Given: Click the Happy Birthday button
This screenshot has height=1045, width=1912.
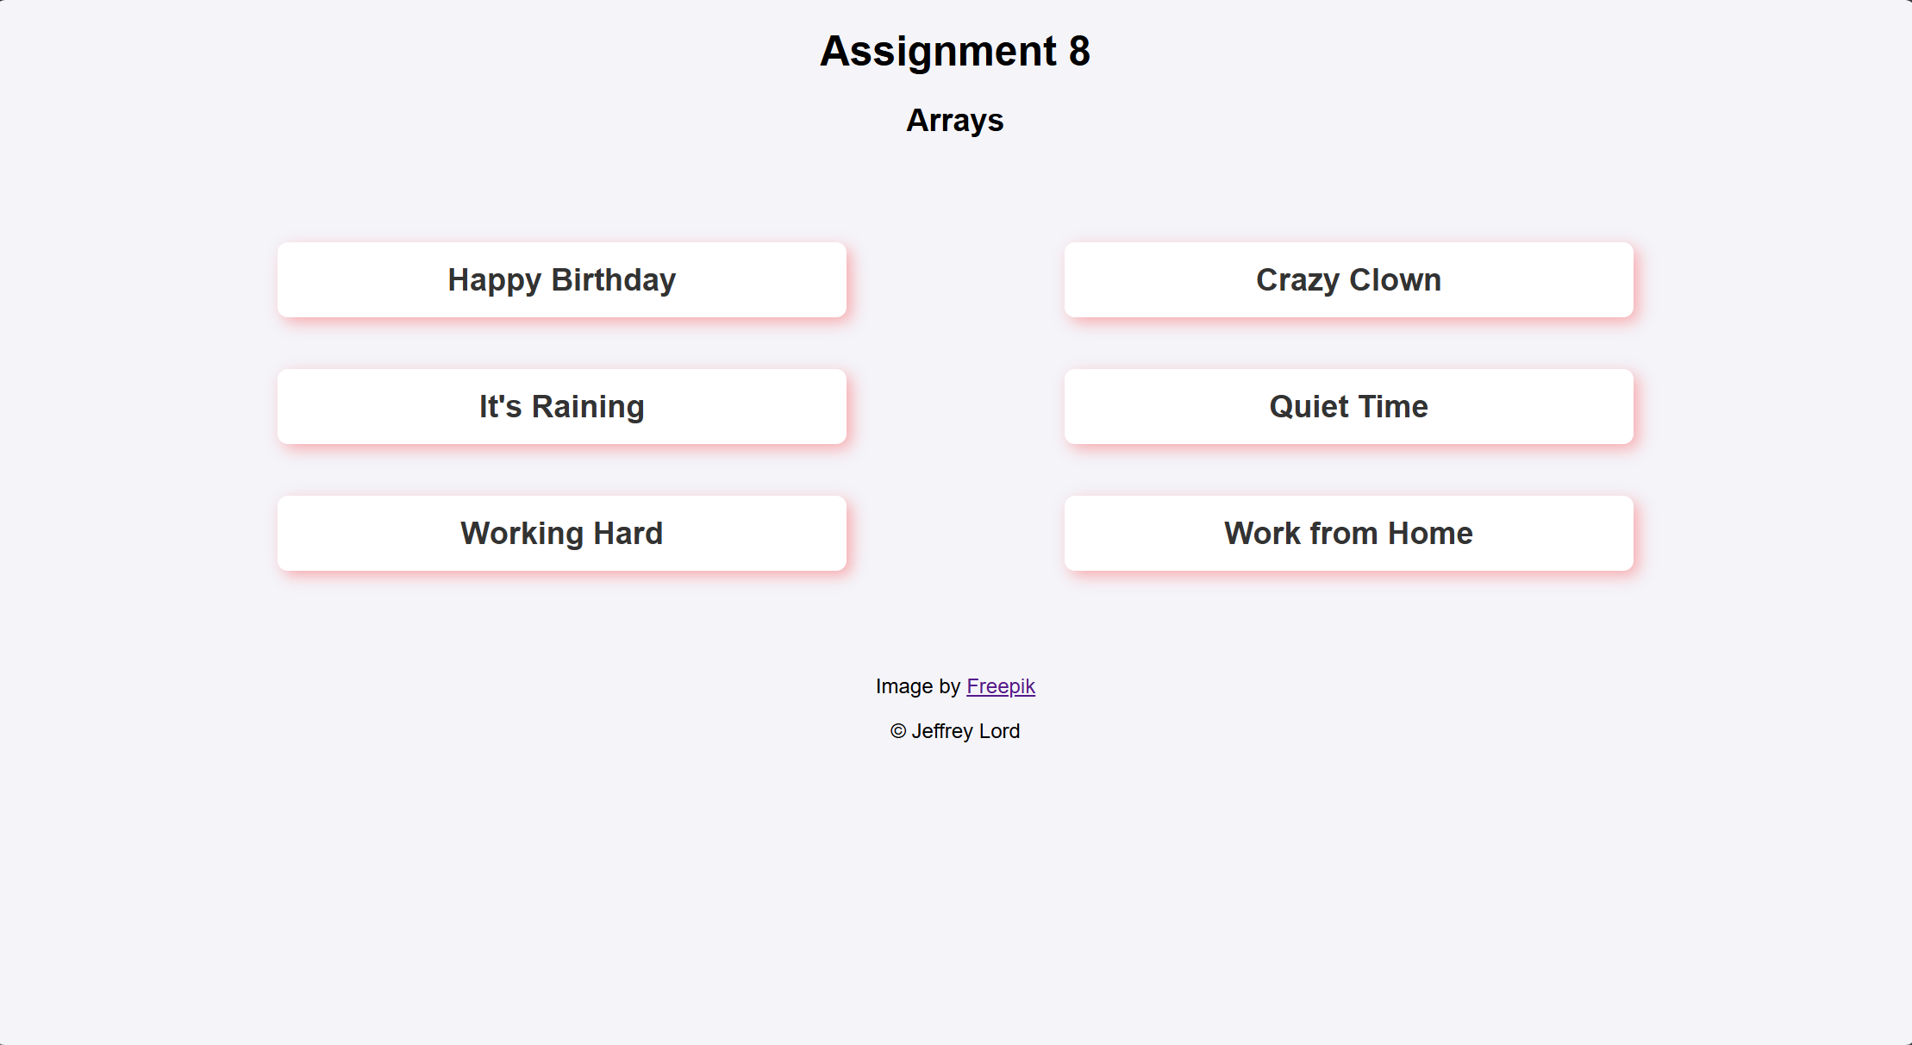Looking at the screenshot, I should point(561,279).
